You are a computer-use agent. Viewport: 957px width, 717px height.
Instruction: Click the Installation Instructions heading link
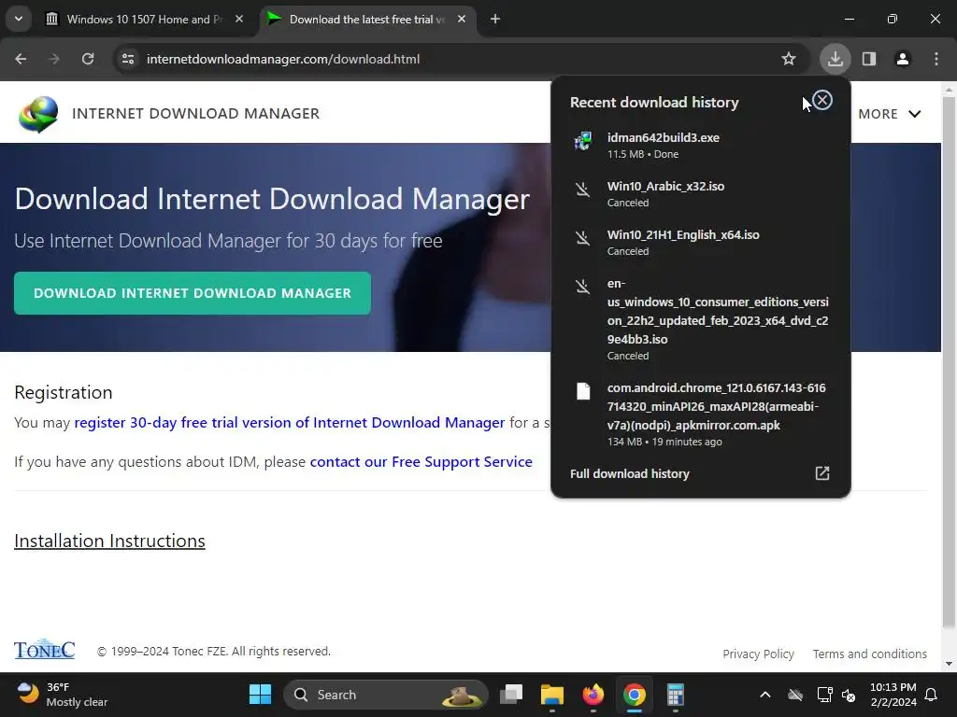(110, 541)
